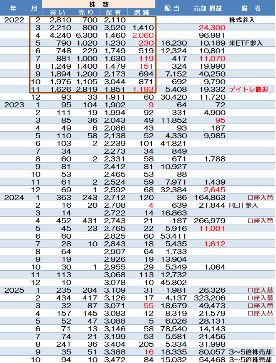Image resolution: width=276 pixels, height=363 pixels.
Task: Select the red 24,300 loss value
Action: 212,28
